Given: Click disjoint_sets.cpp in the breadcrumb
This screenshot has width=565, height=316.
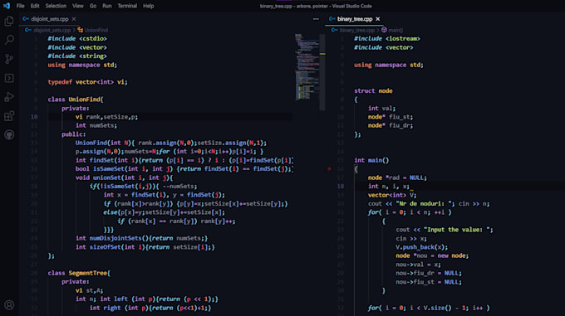Looking at the screenshot, I should point(52,30).
